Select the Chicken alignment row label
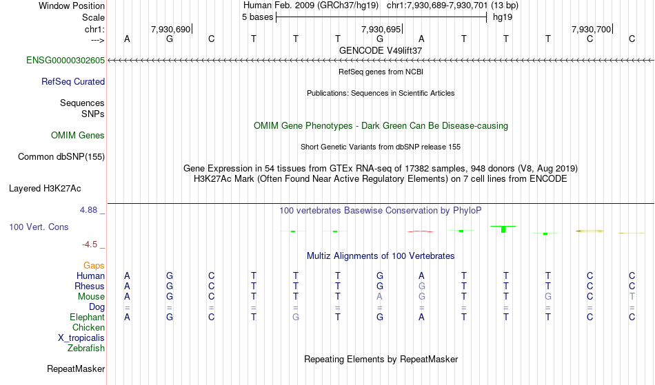The width and height of the screenshot is (655, 385). coord(88,327)
